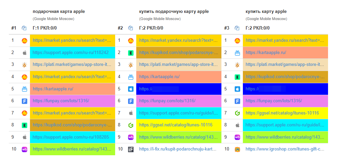Click gift favicon in column #3 row 2

[x=237, y=53]
